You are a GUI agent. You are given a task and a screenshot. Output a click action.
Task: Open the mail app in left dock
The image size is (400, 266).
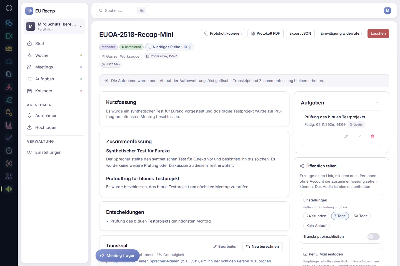(9, 49)
